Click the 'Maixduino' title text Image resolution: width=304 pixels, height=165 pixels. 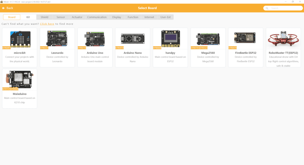point(20,94)
